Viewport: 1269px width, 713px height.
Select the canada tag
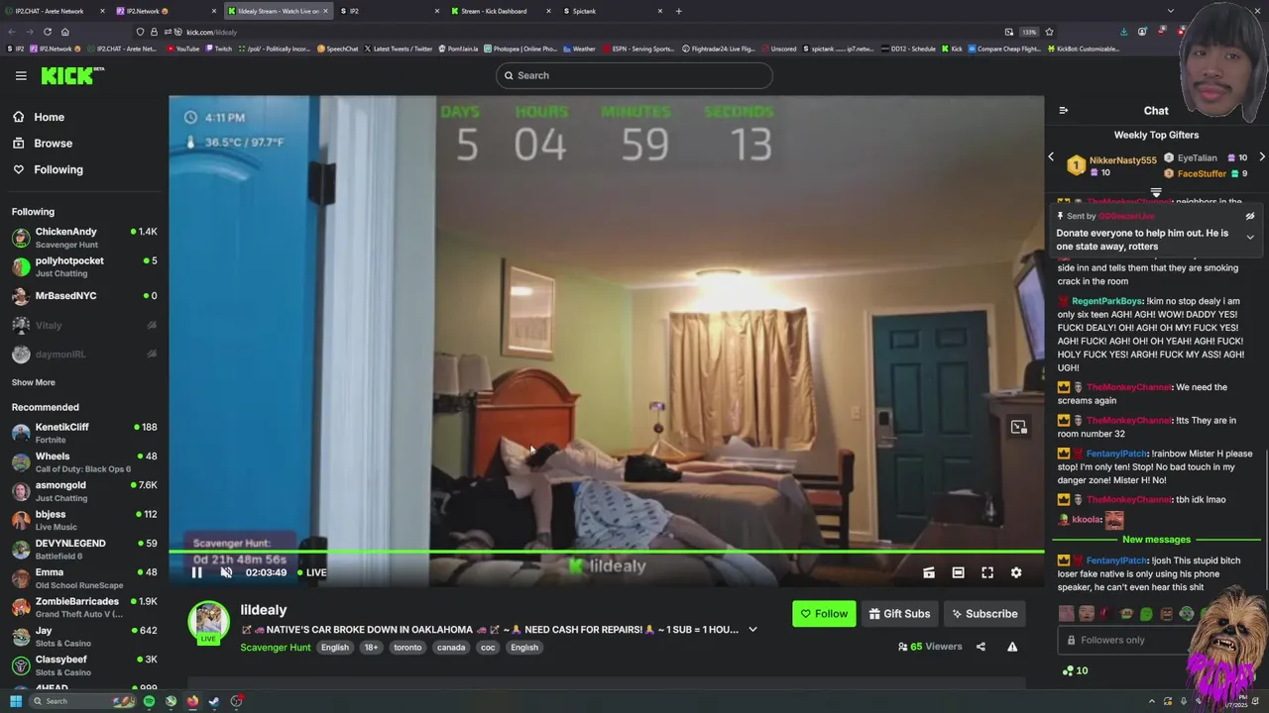pos(451,648)
